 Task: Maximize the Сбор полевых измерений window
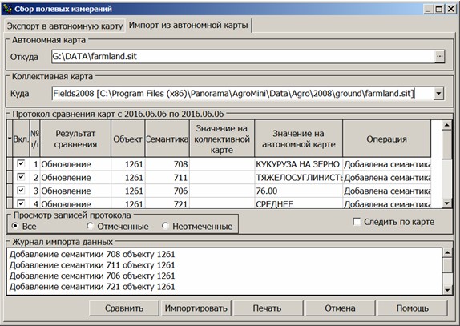(439, 9)
